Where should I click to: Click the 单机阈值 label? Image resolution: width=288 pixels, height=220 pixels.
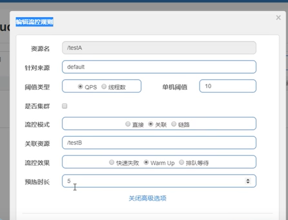[175, 87]
